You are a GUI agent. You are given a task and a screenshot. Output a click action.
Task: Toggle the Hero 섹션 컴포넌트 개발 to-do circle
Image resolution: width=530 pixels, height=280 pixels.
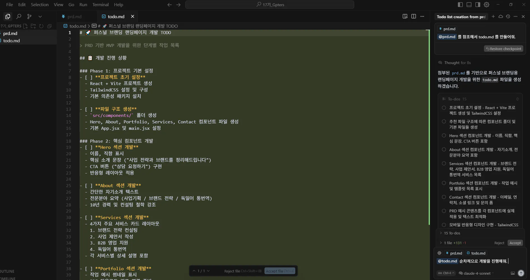[444, 136]
